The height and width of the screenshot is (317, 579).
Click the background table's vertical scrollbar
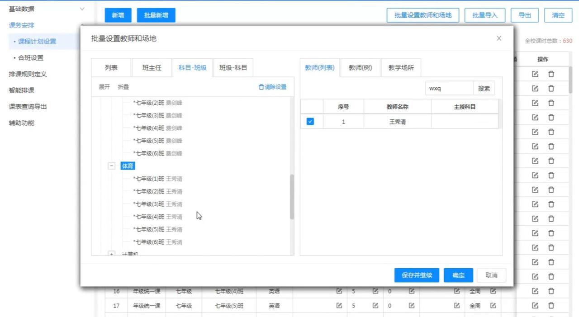[570, 80]
